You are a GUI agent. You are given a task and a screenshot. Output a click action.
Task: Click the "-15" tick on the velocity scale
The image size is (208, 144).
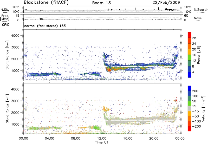196,111
